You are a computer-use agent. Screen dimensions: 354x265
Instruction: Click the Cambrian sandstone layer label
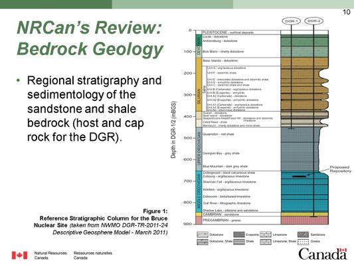point(221,215)
